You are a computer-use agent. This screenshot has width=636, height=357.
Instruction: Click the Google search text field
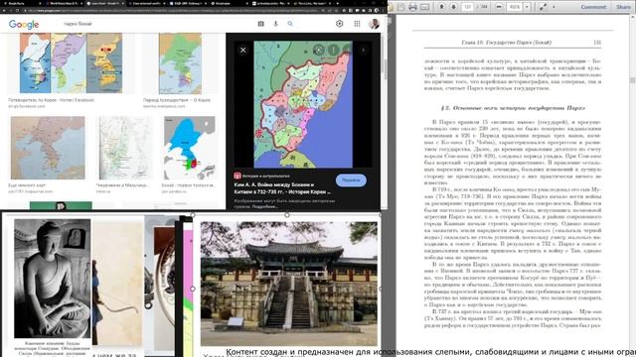(x=158, y=24)
